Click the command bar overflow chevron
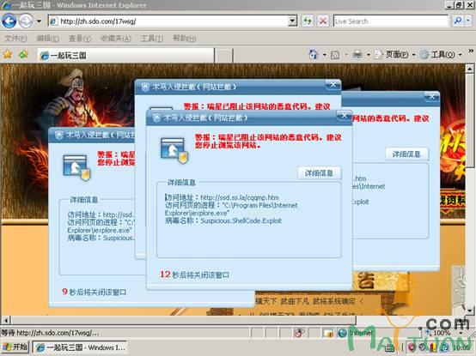The image size is (476, 356). click(471, 51)
